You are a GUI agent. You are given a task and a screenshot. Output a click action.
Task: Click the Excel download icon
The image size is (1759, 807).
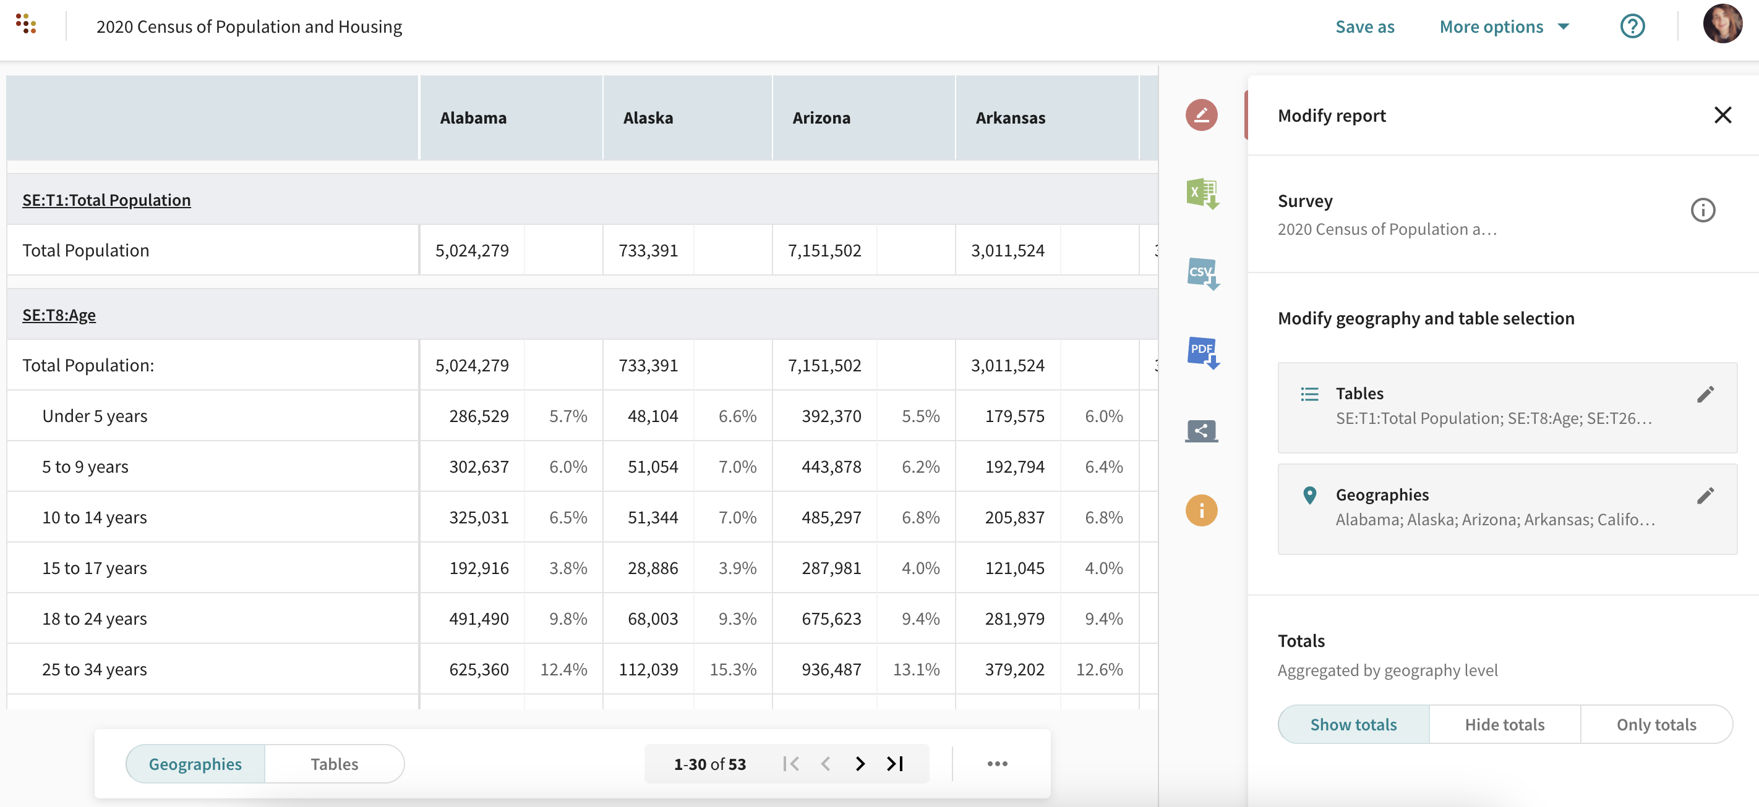coord(1202,194)
